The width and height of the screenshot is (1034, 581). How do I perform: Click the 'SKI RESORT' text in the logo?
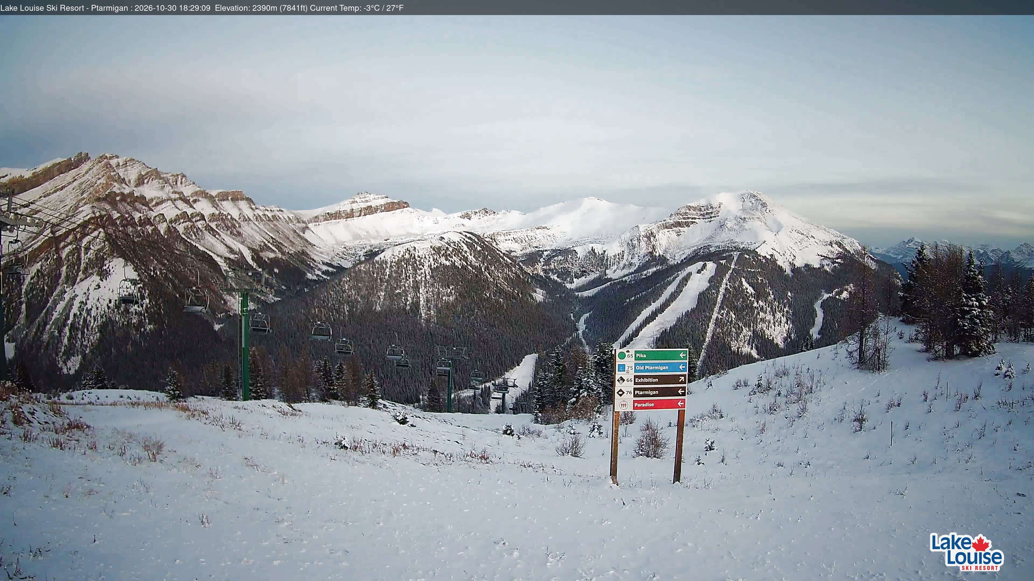[x=980, y=568]
